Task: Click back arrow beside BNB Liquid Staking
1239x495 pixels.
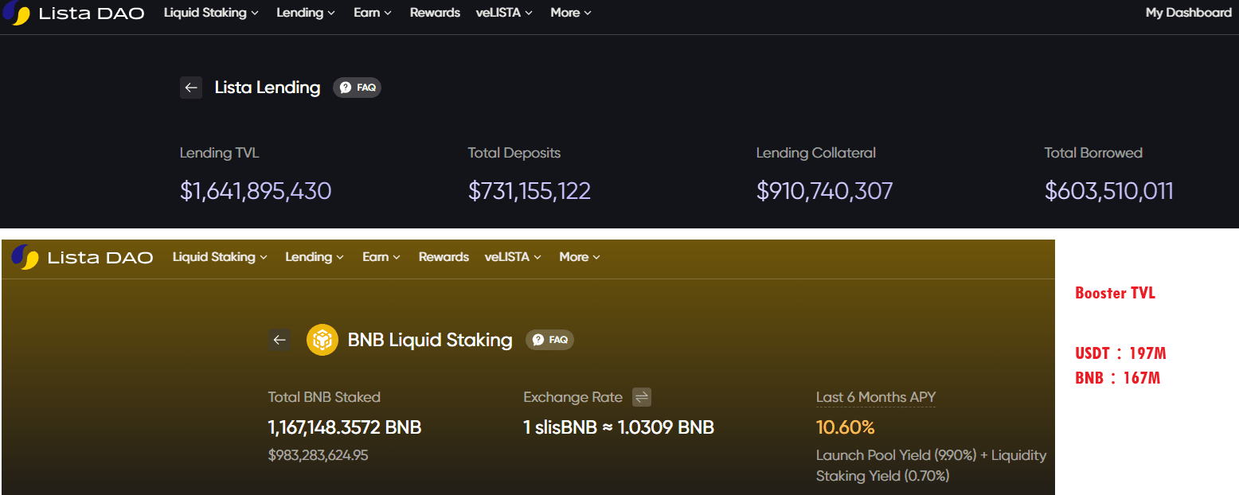Action: coord(279,340)
